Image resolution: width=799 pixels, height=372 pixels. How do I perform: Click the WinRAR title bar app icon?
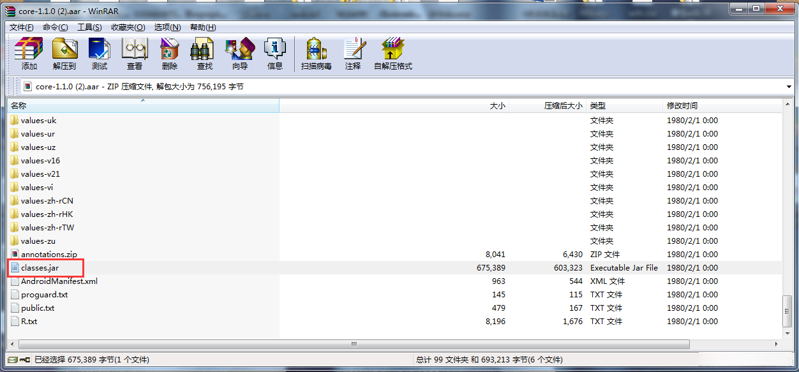[10, 11]
